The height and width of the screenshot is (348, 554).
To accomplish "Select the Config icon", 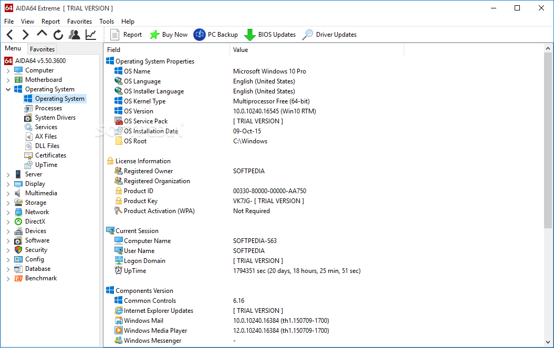I will click(18, 259).
